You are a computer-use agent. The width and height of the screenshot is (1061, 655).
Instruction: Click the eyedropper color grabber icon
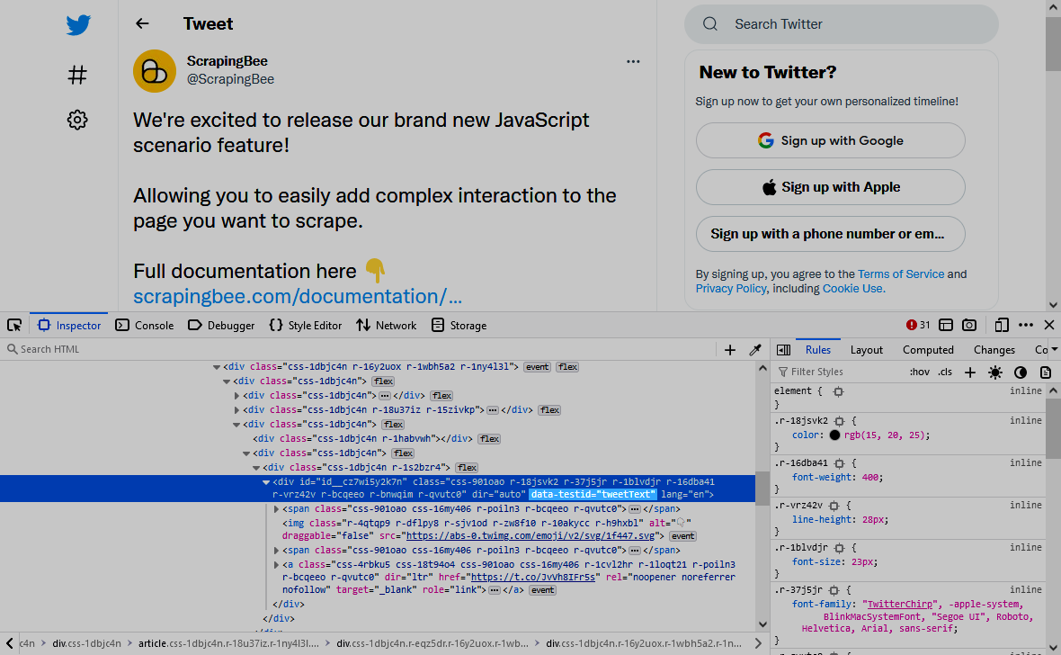pyautogui.click(x=755, y=350)
